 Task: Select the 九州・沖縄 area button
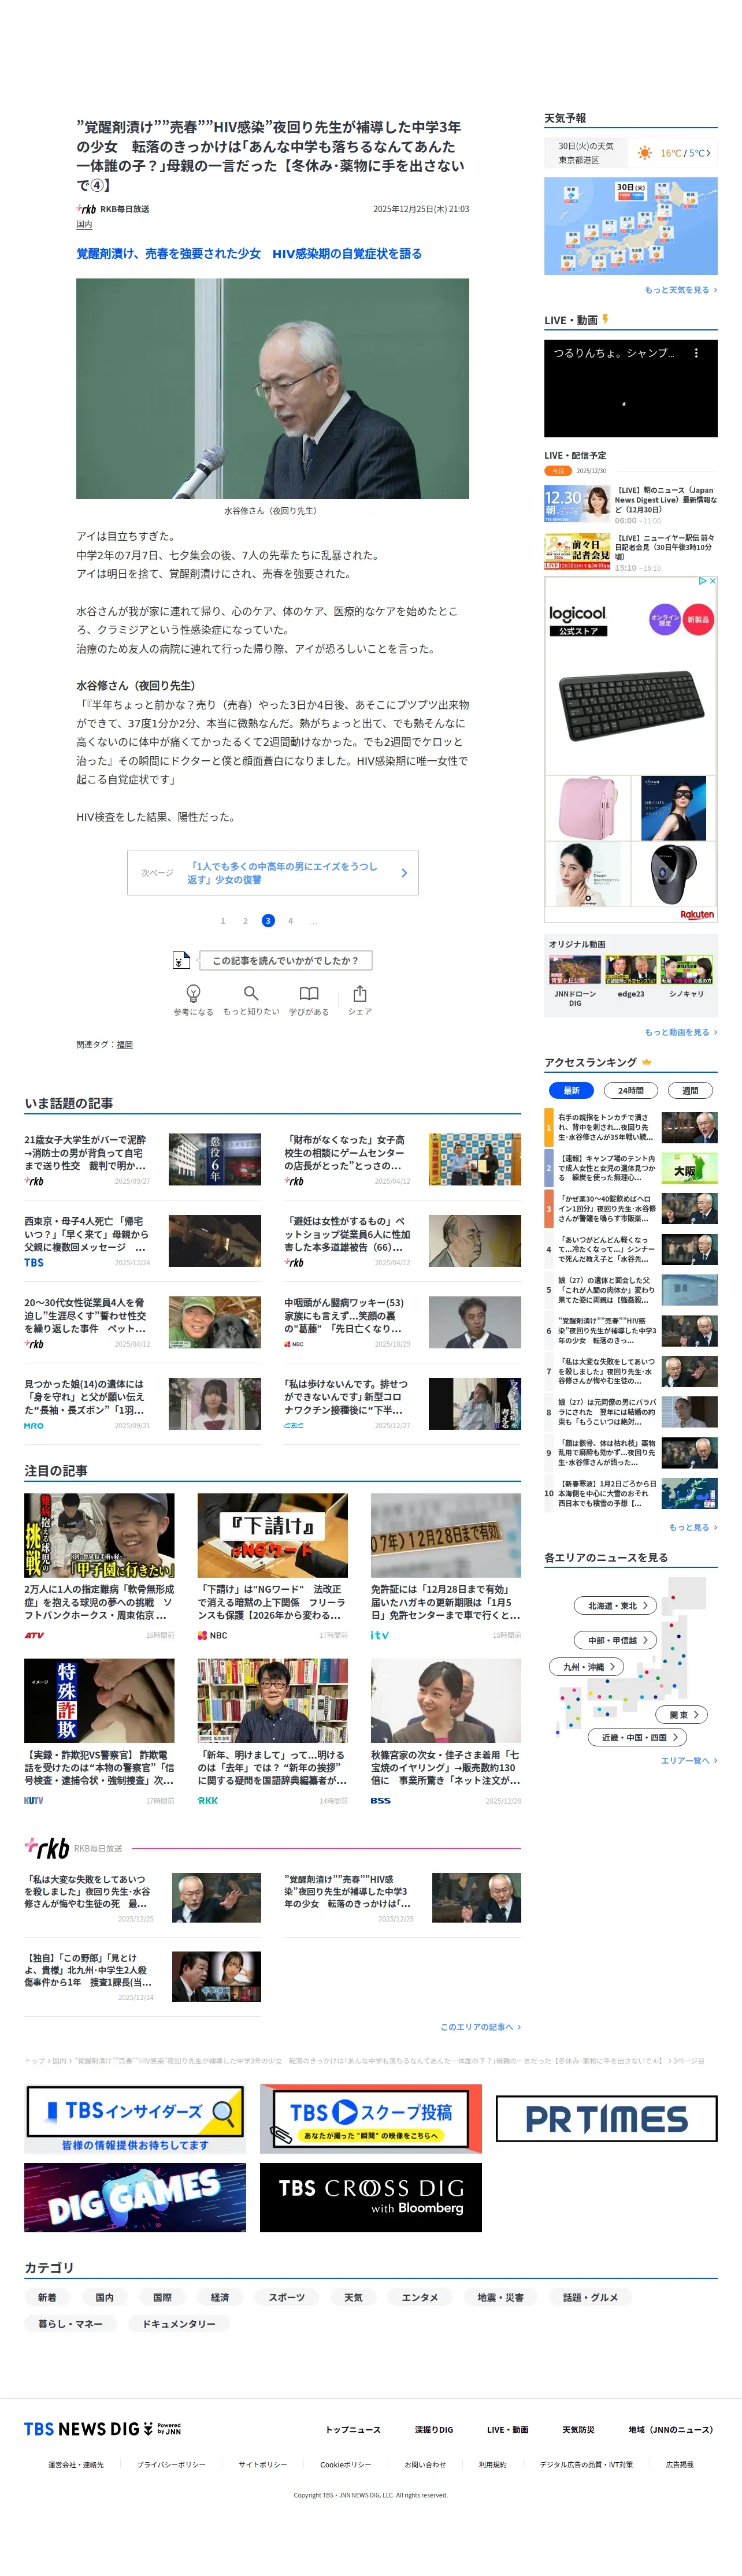point(587,1667)
